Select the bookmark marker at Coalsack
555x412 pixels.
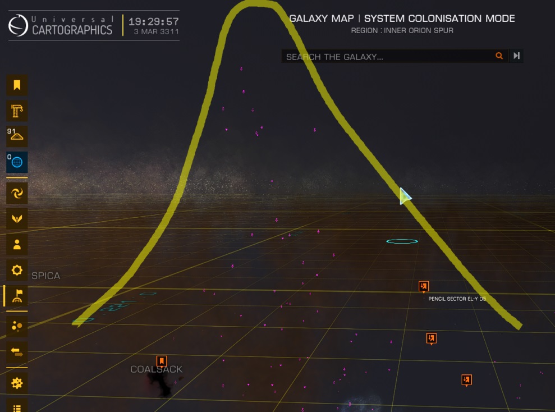tap(162, 361)
